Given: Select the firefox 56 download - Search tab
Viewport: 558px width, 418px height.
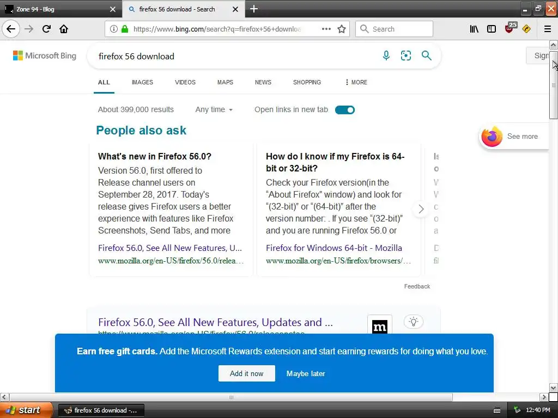Looking at the screenshot, I should (178, 9).
